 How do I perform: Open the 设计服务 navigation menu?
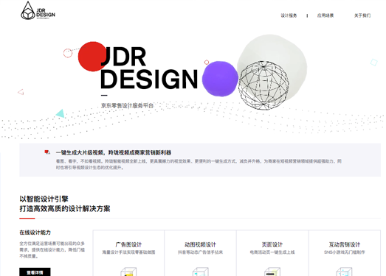coord(289,15)
